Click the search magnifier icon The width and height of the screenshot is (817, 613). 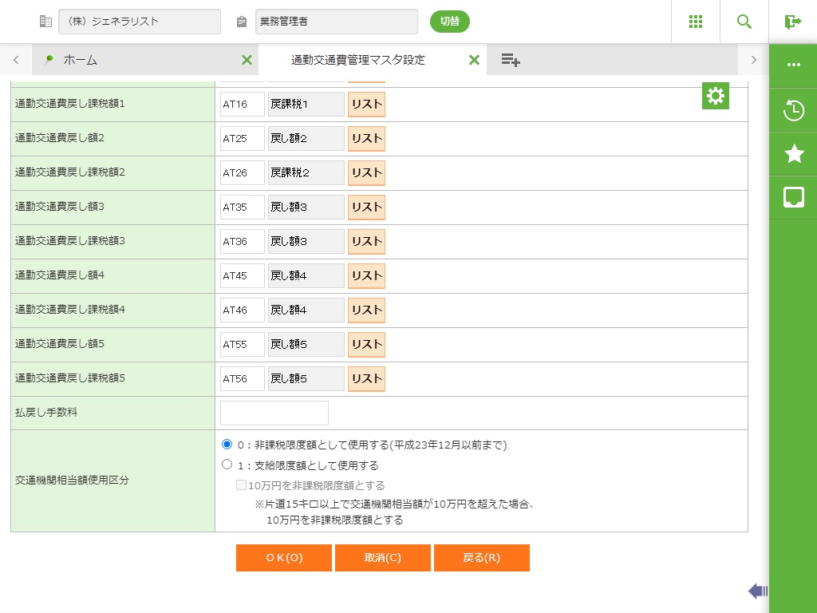(x=744, y=22)
